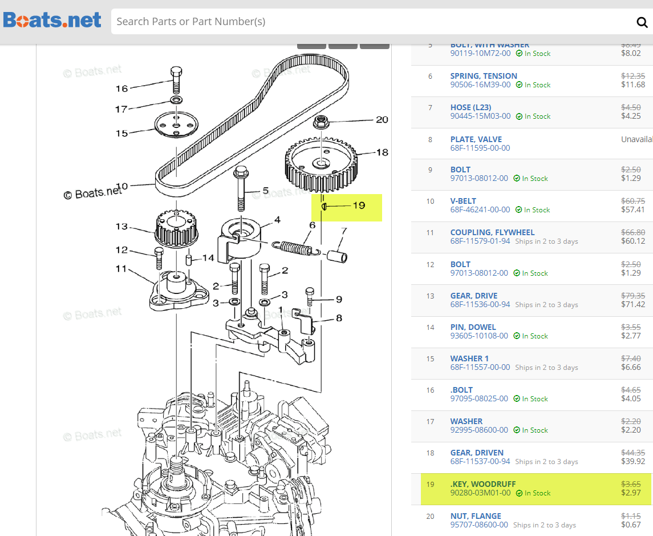Open the HOSE (L23) part link
The width and height of the screenshot is (653, 536).
[471, 107]
